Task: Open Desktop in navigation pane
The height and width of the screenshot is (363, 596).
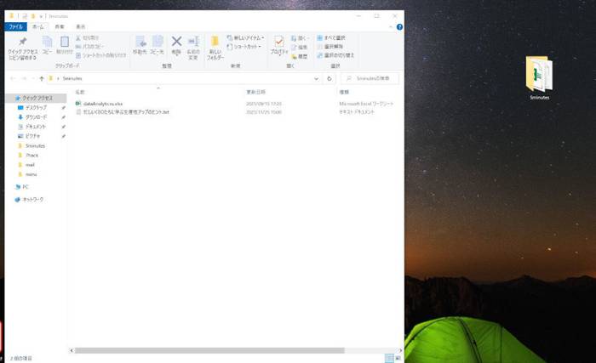Action: click(x=37, y=107)
